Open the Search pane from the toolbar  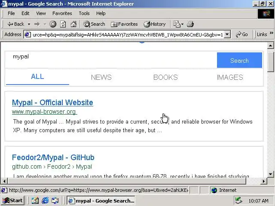click(x=94, y=24)
